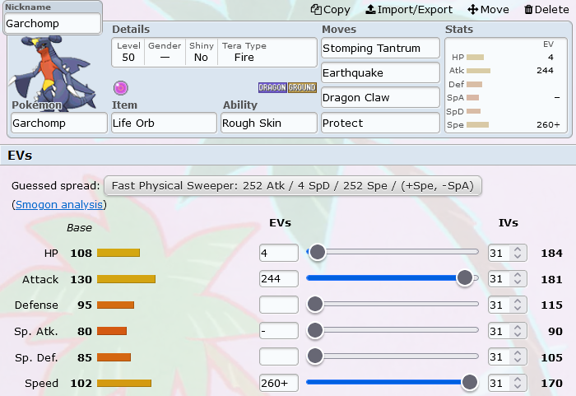
Task: Click the Speed IV stepper arrows
Action: point(518,383)
